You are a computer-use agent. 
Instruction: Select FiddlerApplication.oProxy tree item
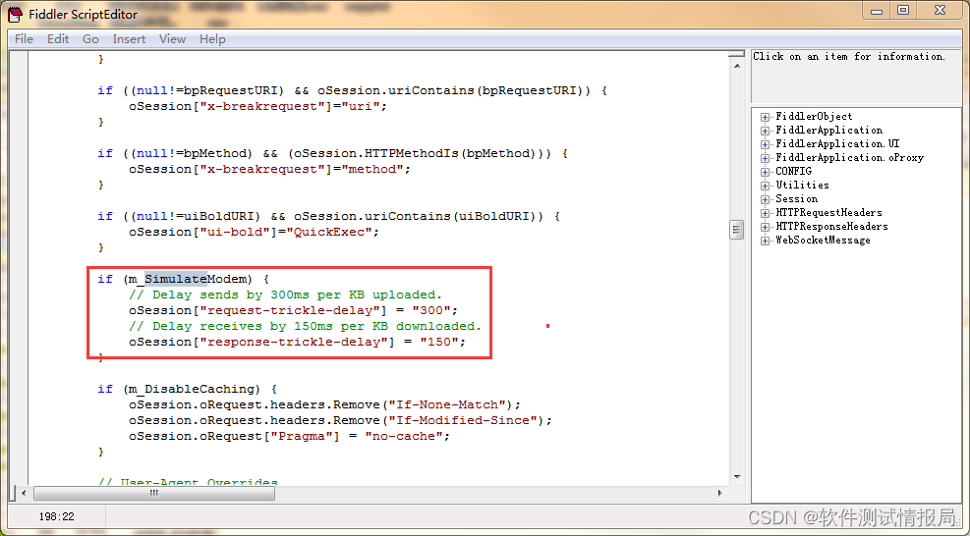pyautogui.click(x=849, y=158)
